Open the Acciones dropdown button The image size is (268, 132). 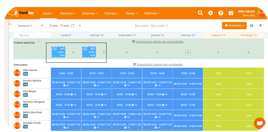[x=234, y=26]
